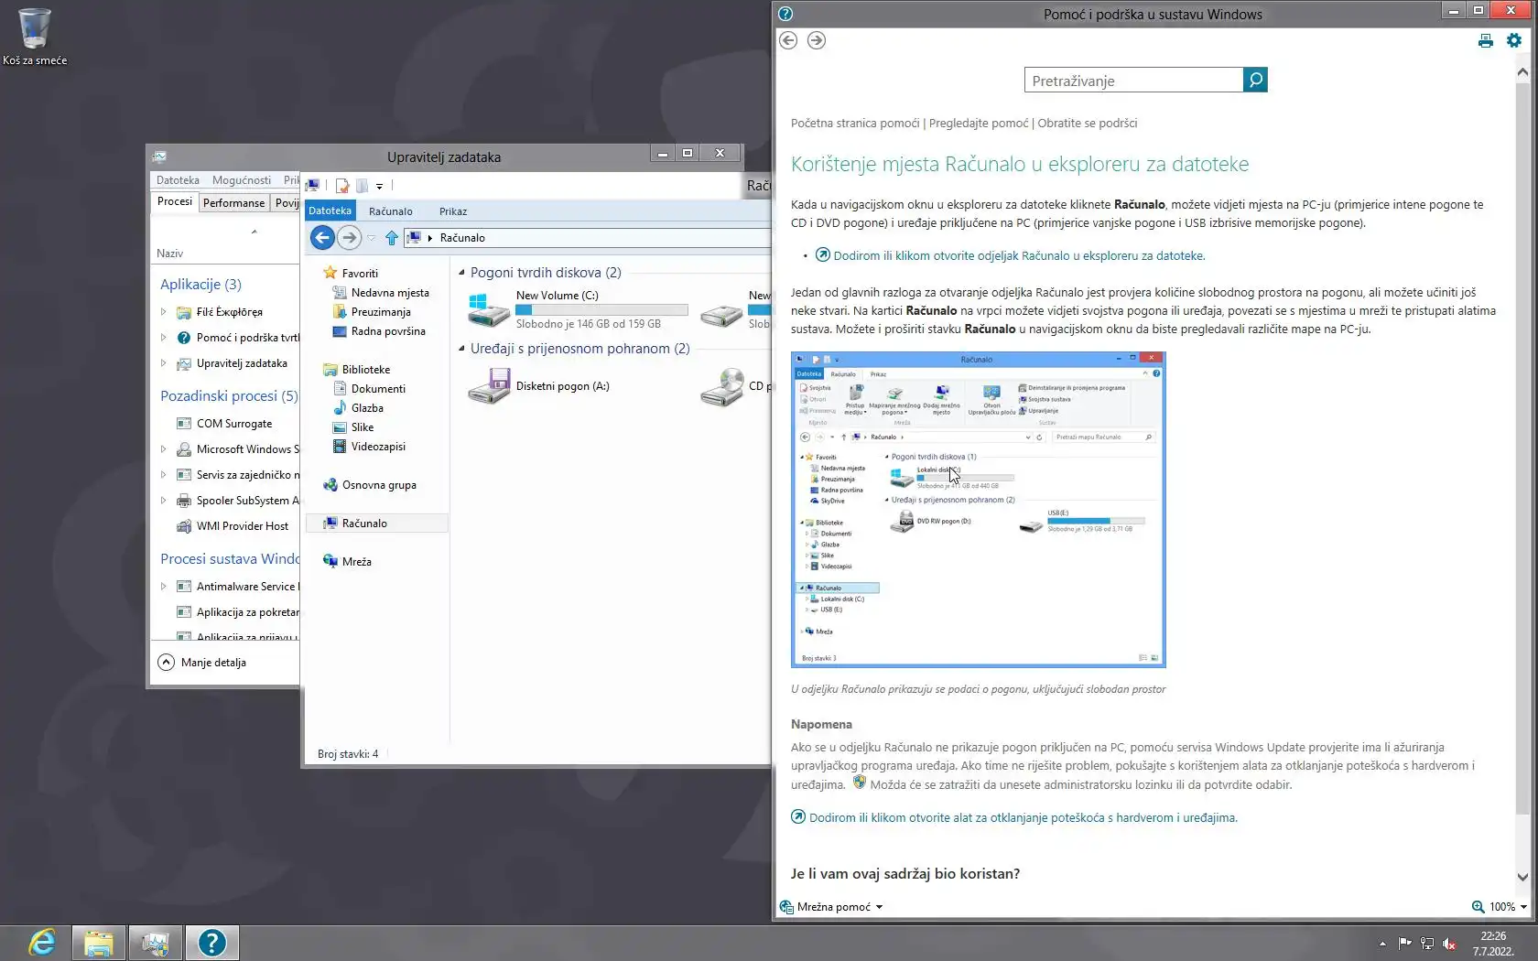Show hidden tray icons in the taskbar
This screenshot has height=961, width=1538.
pos(1382,944)
